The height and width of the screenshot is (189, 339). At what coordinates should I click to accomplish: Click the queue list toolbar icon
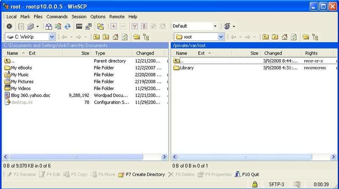pyautogui.click(x=31, y=26)
